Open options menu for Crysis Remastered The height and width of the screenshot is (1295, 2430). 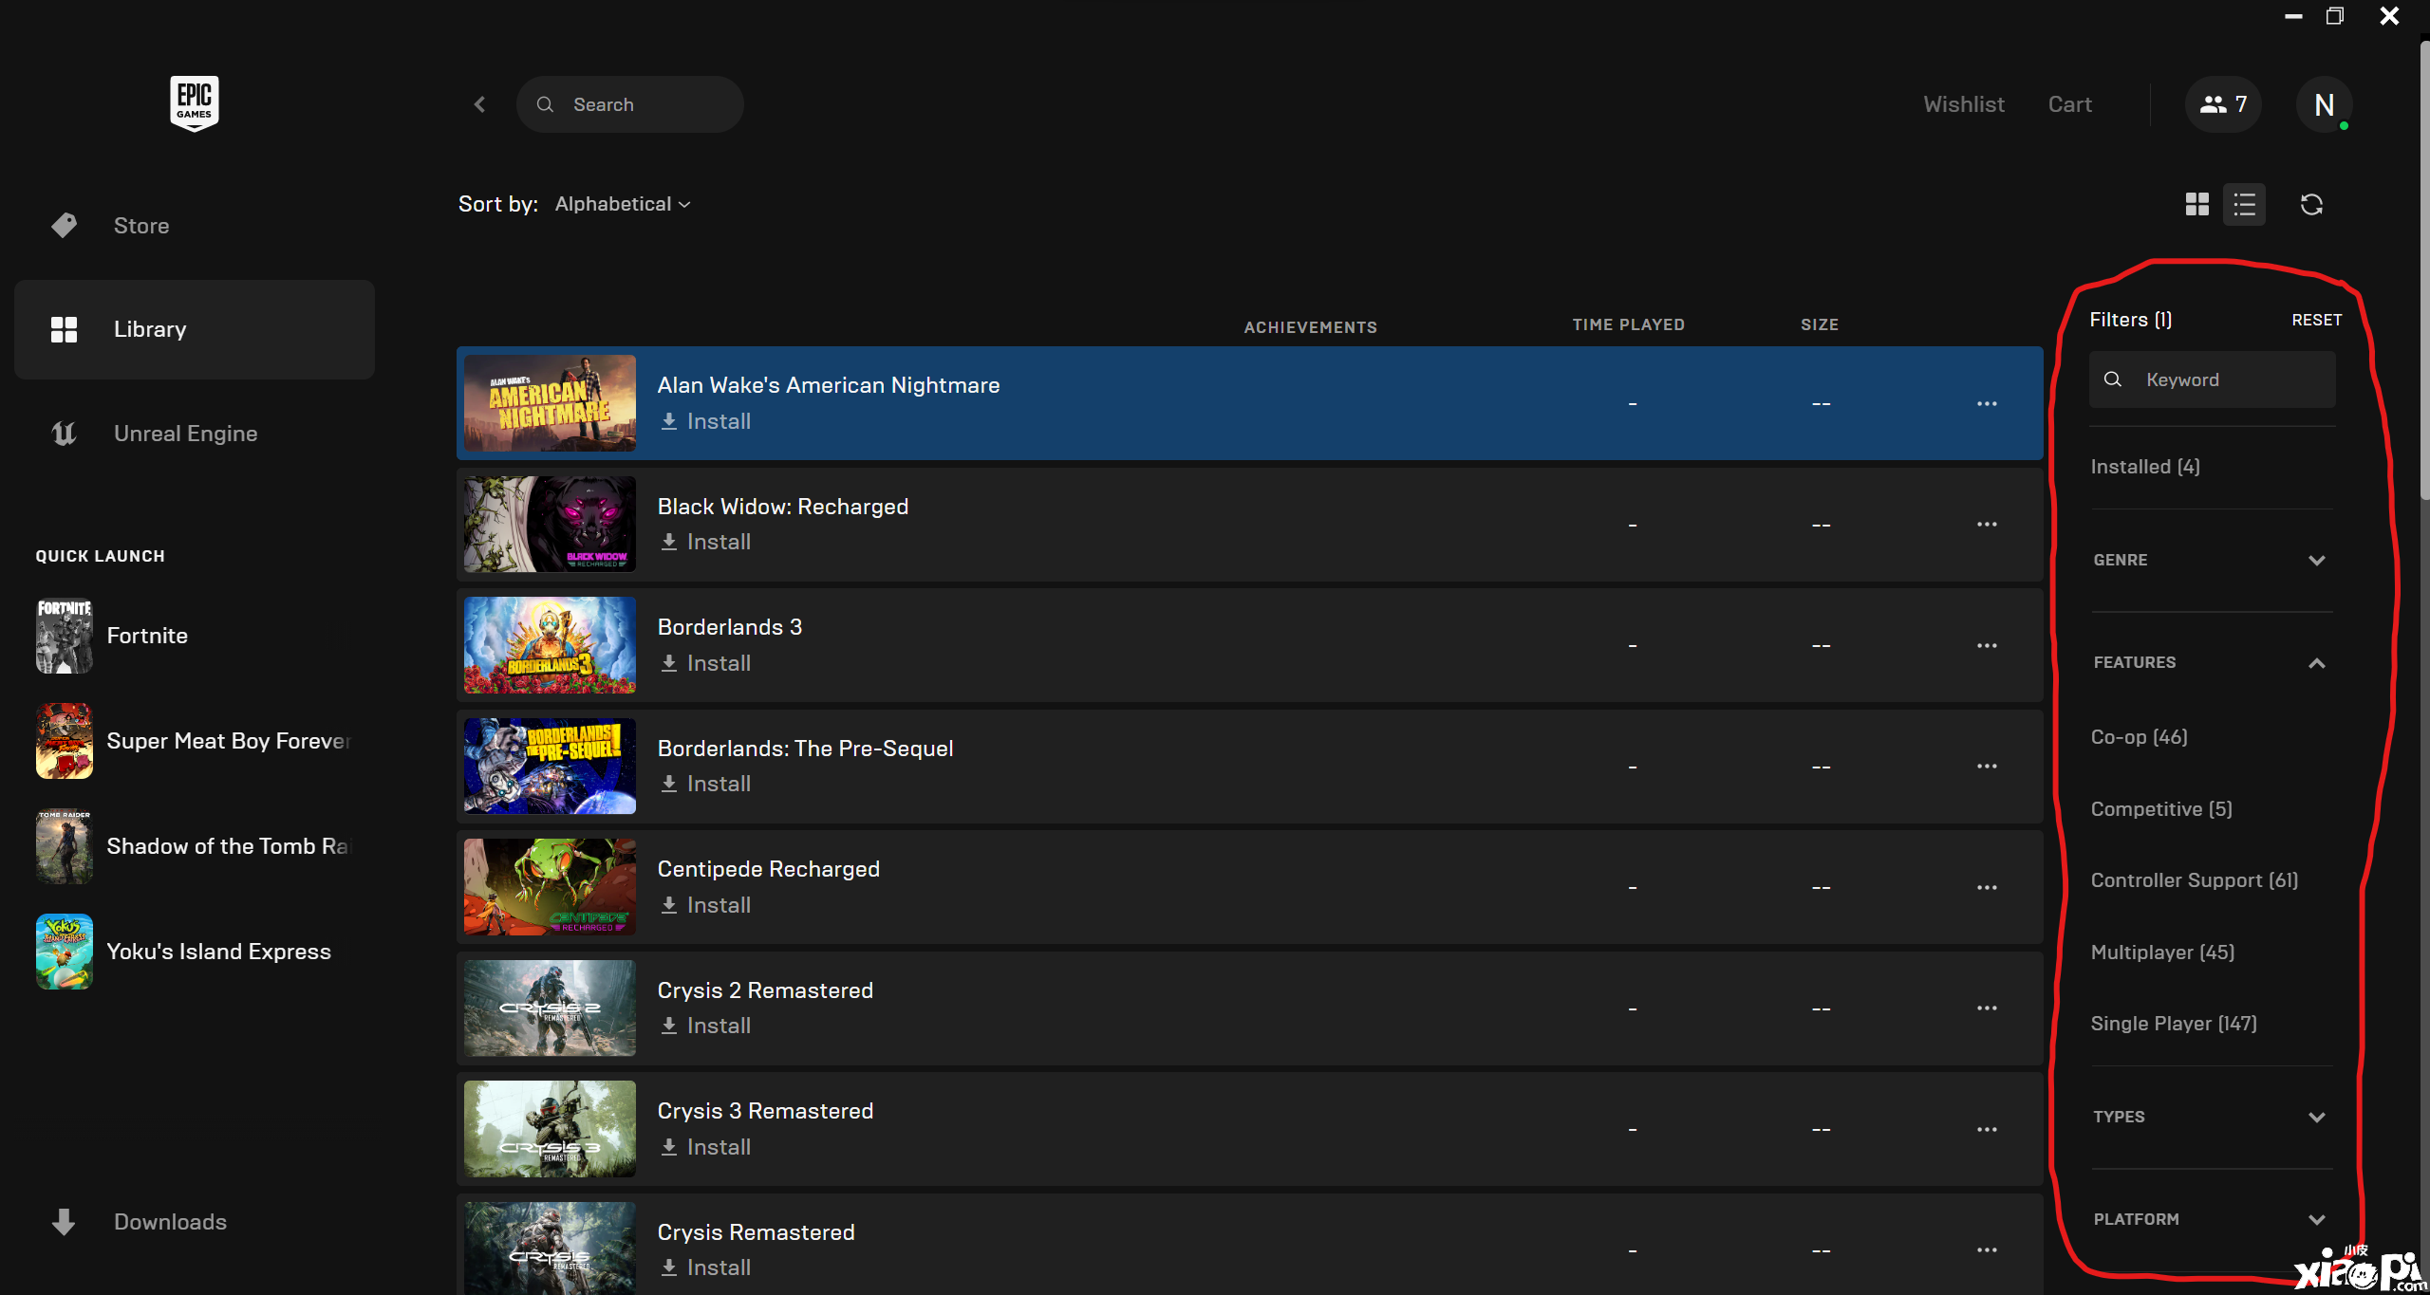pos(1987,1250)
